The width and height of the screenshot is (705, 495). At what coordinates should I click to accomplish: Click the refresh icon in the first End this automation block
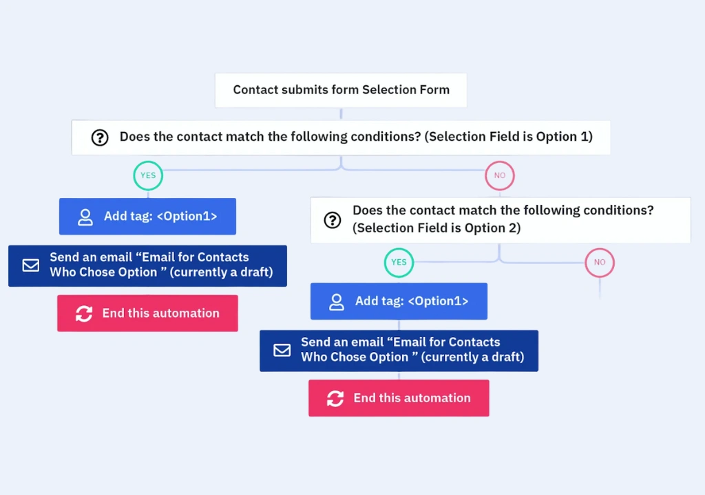coord(84,313)
